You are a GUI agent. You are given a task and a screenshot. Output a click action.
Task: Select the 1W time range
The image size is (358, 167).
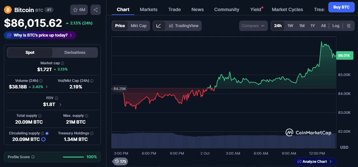[x=290, y=26]
